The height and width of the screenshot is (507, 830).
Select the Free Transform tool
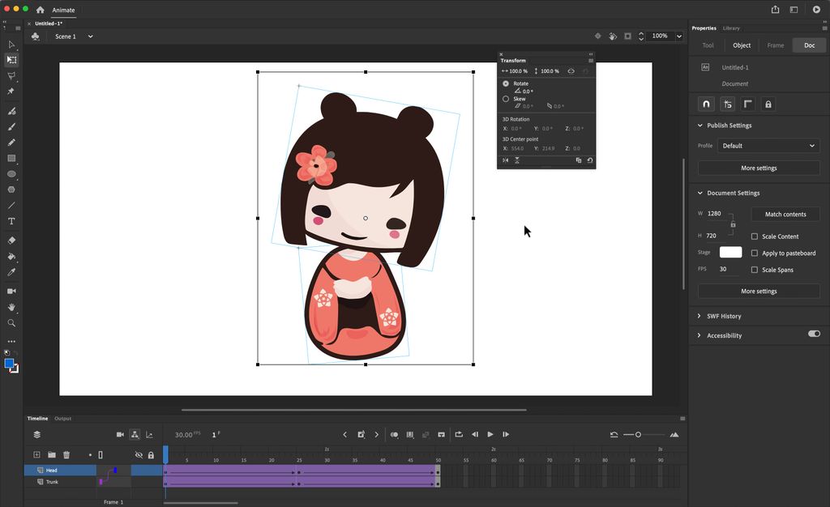tap(11, 60)
